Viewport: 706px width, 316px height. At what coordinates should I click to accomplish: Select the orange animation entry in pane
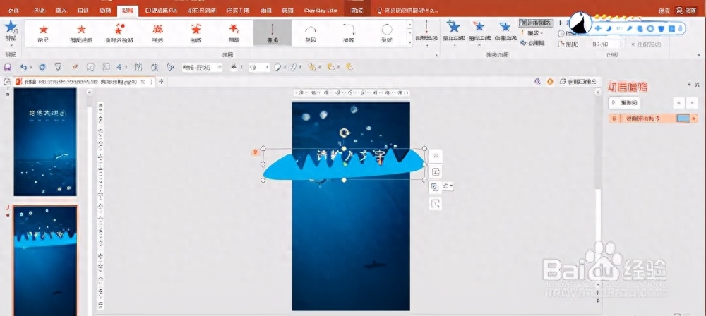pos(653,119)
